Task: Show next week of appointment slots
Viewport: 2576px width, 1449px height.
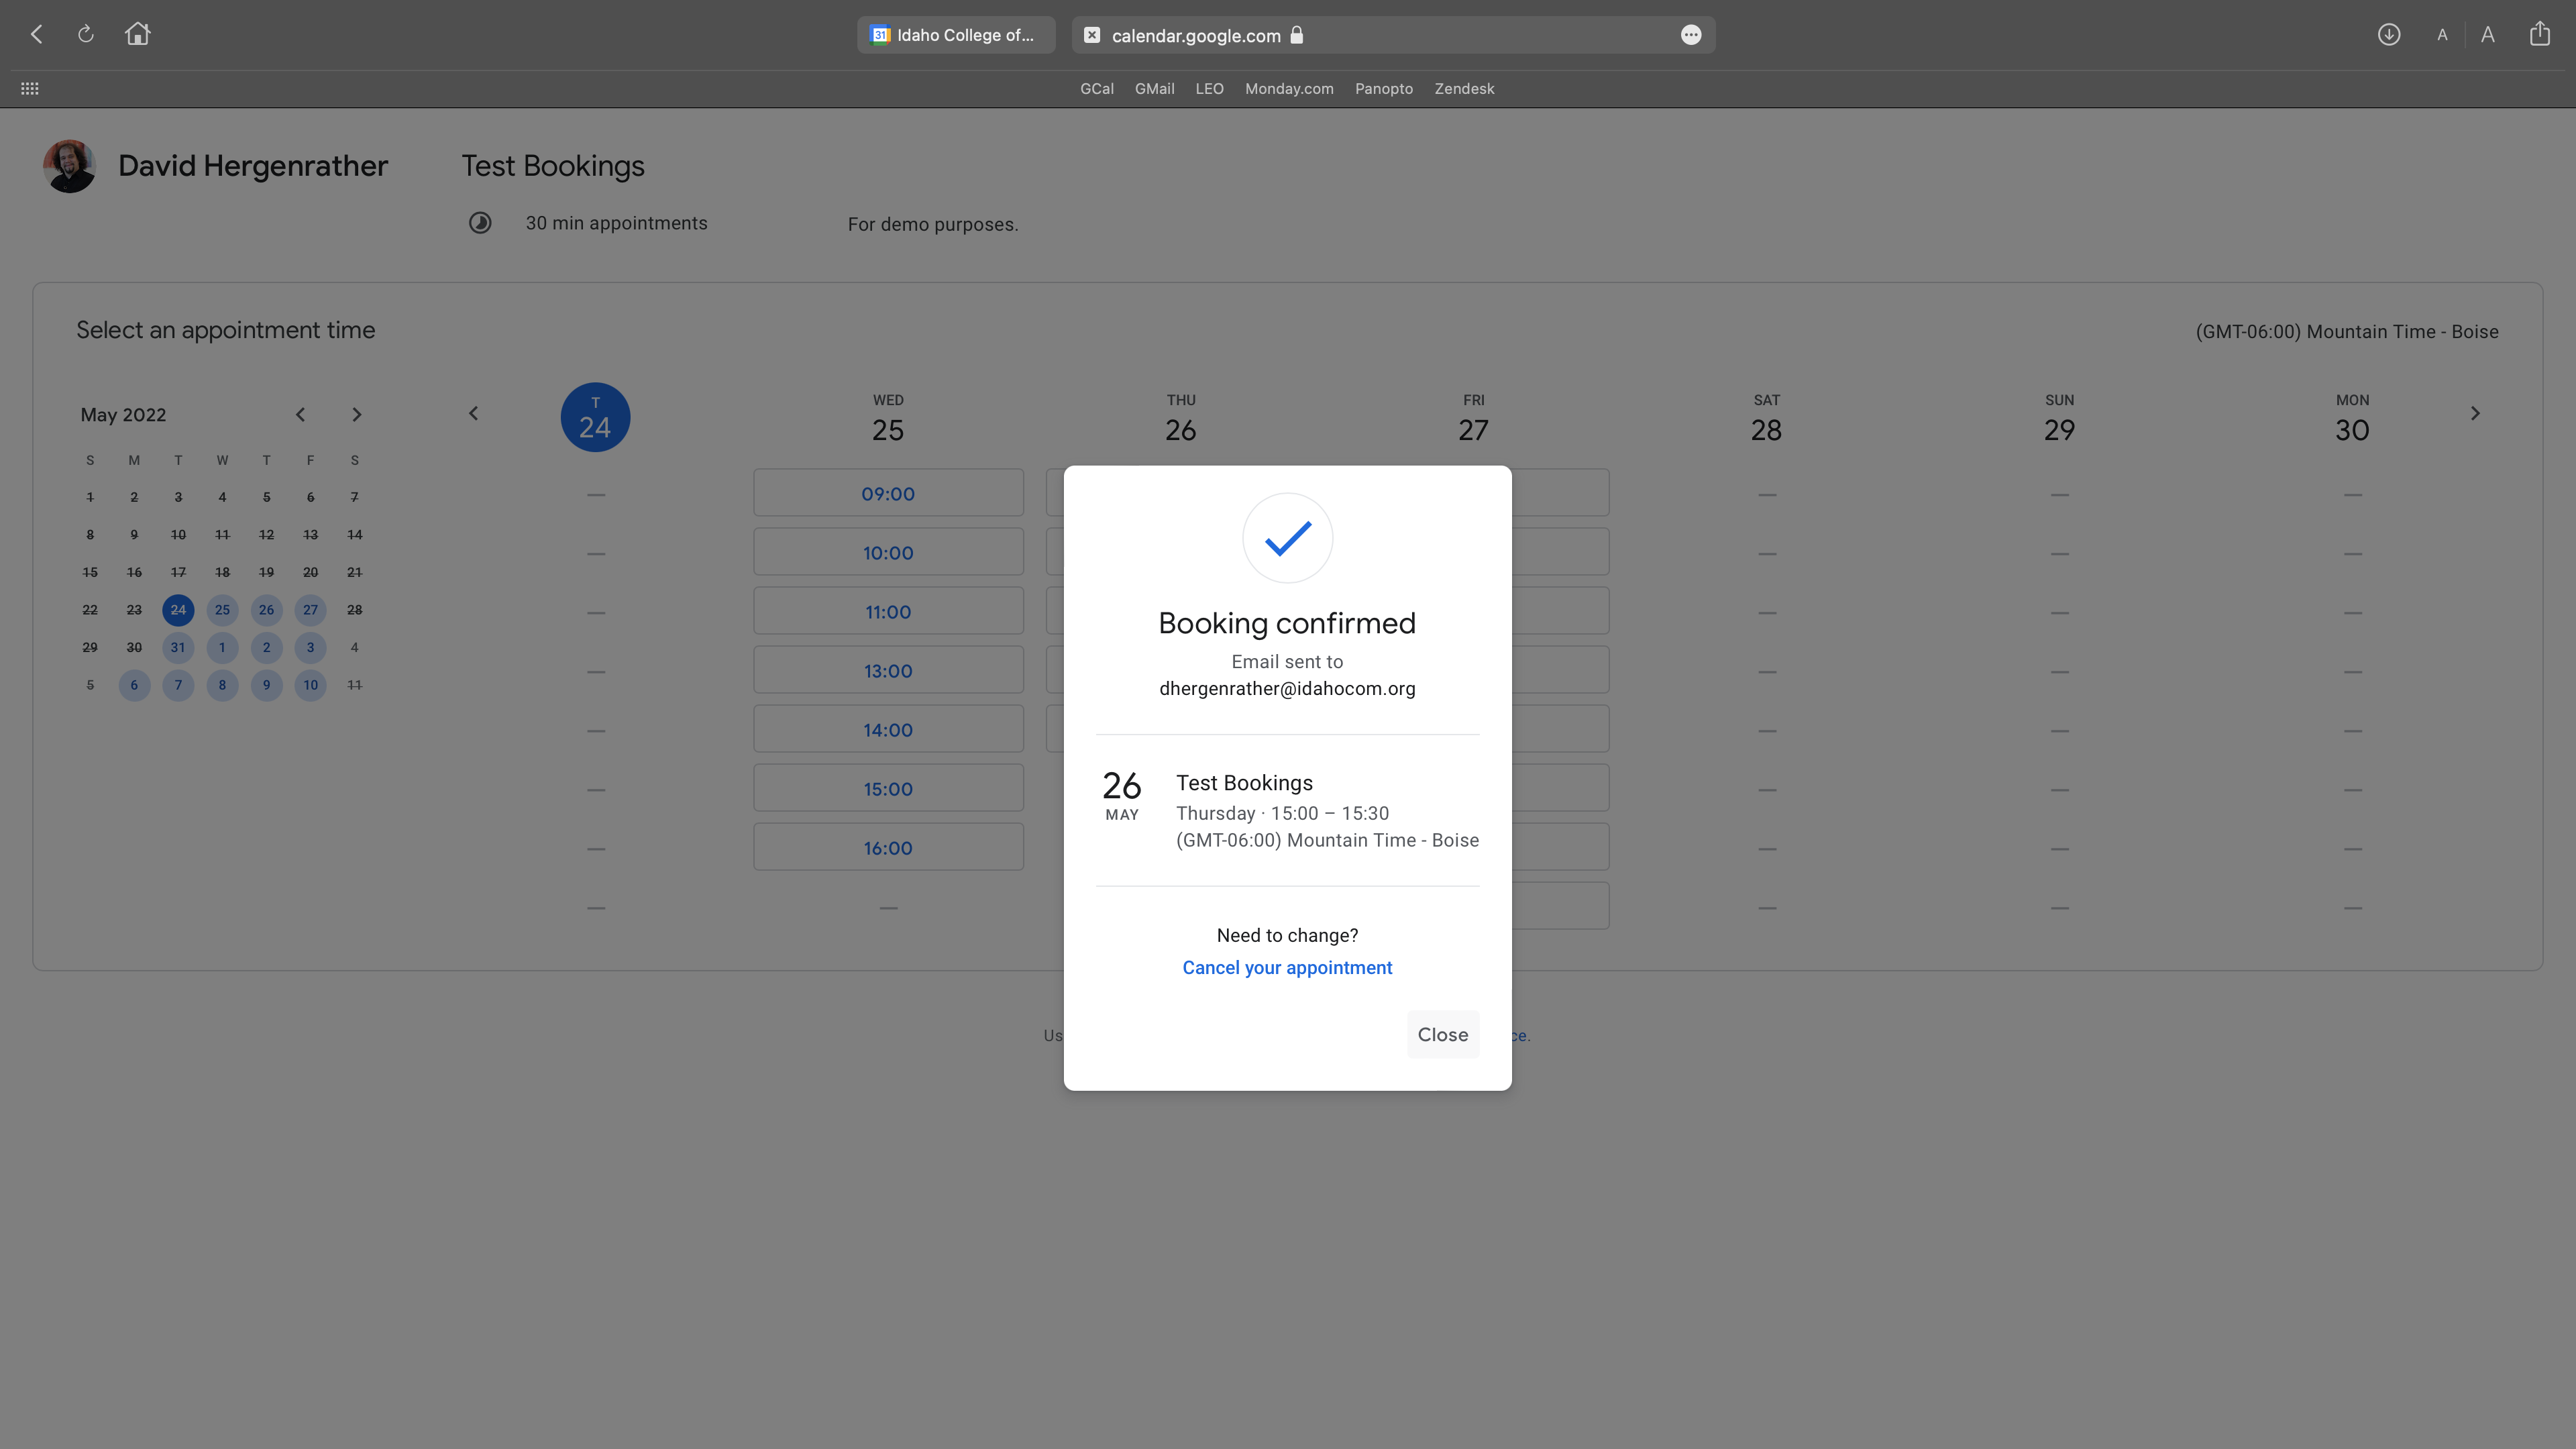Action: click(2475, 414)
